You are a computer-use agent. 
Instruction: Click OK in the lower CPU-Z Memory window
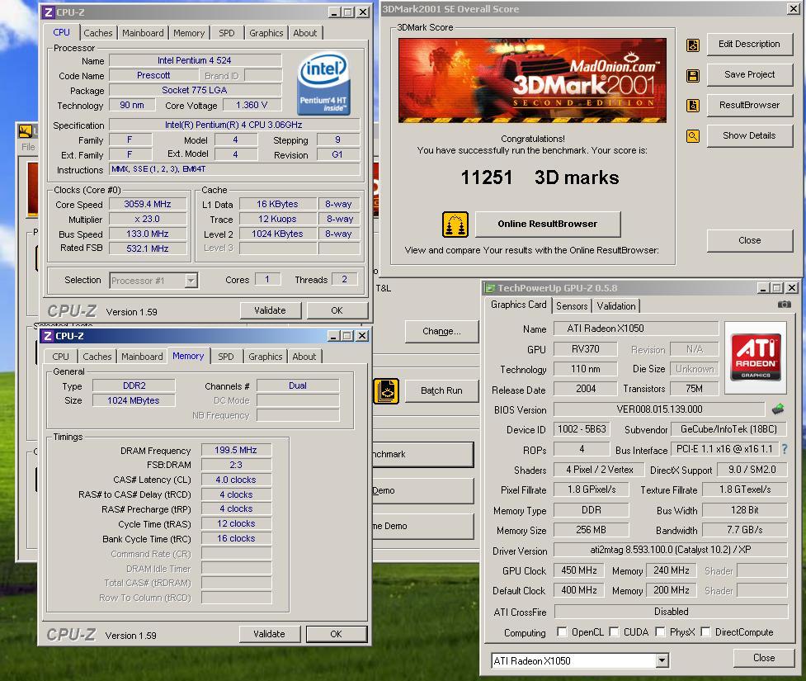click(x=336, y=634)
